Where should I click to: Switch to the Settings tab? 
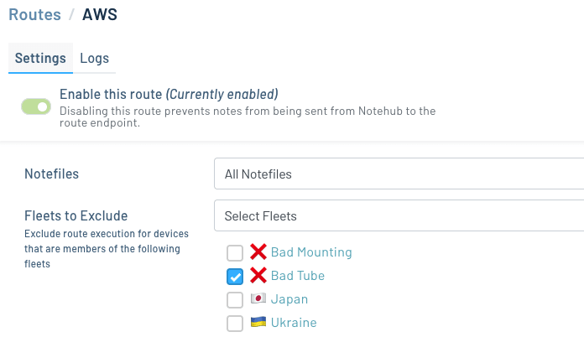pos(40,59)
